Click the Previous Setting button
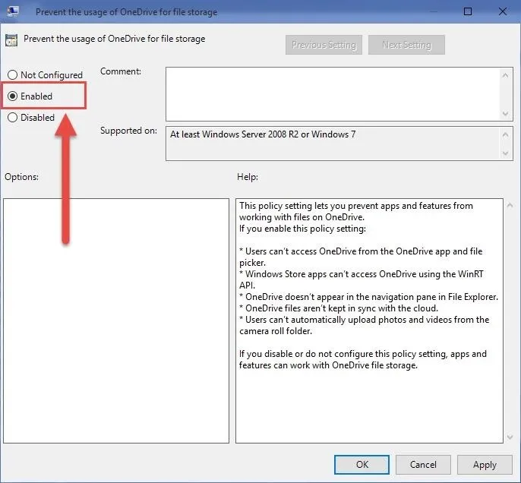 (324, 45)
